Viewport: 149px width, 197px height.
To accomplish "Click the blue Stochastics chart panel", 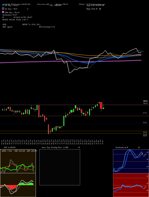I will 131,161.
